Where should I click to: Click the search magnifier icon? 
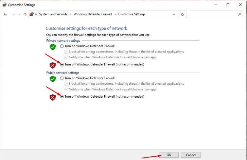pyautogui.click(x=239, y=14)
